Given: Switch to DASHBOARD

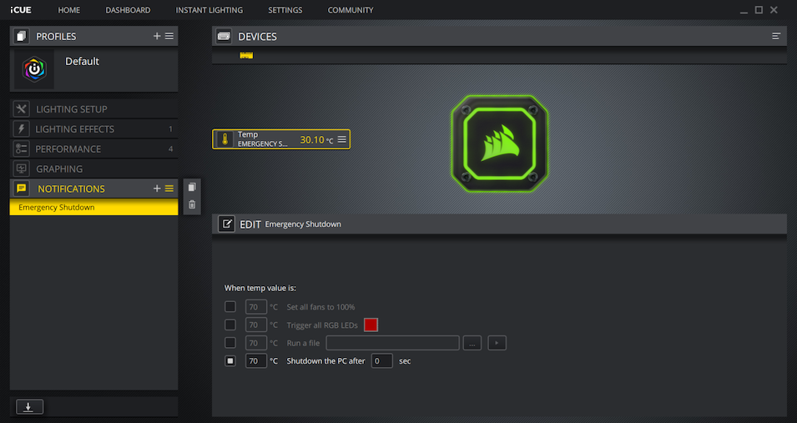Looking at the screenshot, I should point(128,10).
